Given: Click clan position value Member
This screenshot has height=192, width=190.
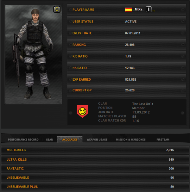Looking at the screenshot, I should (x=138, y=108).
